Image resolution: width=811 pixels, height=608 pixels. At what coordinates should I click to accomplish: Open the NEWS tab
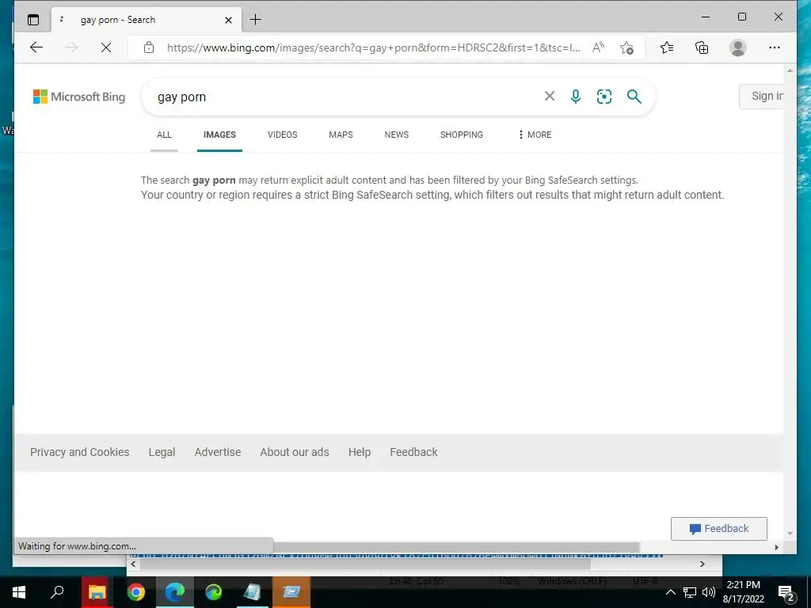[x=397, y=135]
